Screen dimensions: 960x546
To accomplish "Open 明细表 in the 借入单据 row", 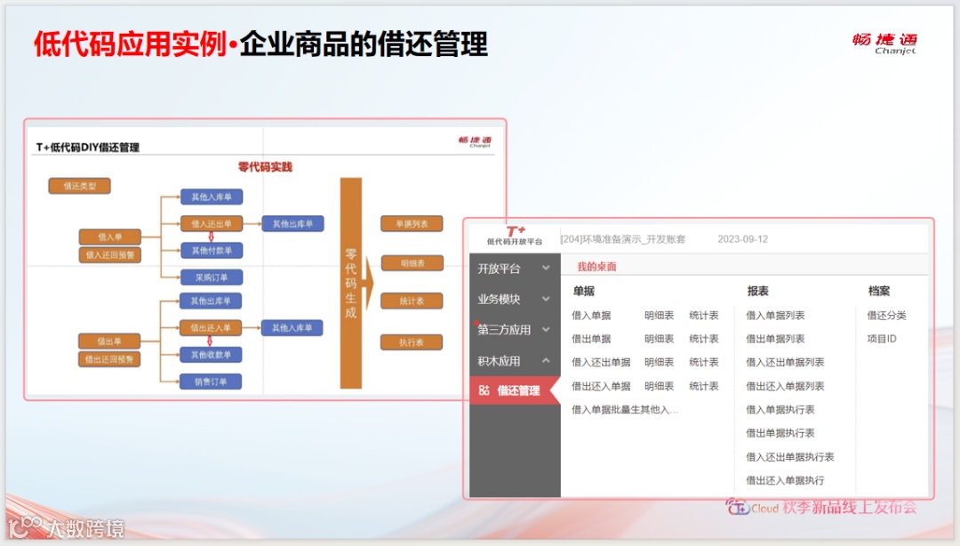I will (659, 316).
